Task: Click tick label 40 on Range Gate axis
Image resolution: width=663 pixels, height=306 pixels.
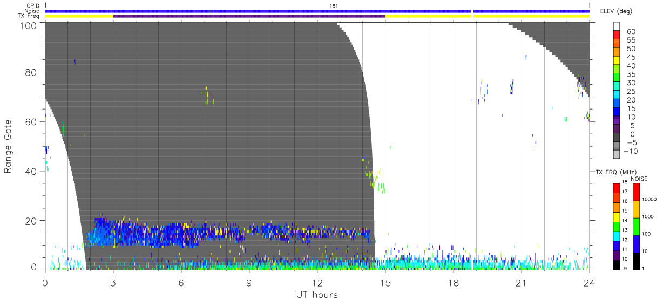Action: [32, 171]
